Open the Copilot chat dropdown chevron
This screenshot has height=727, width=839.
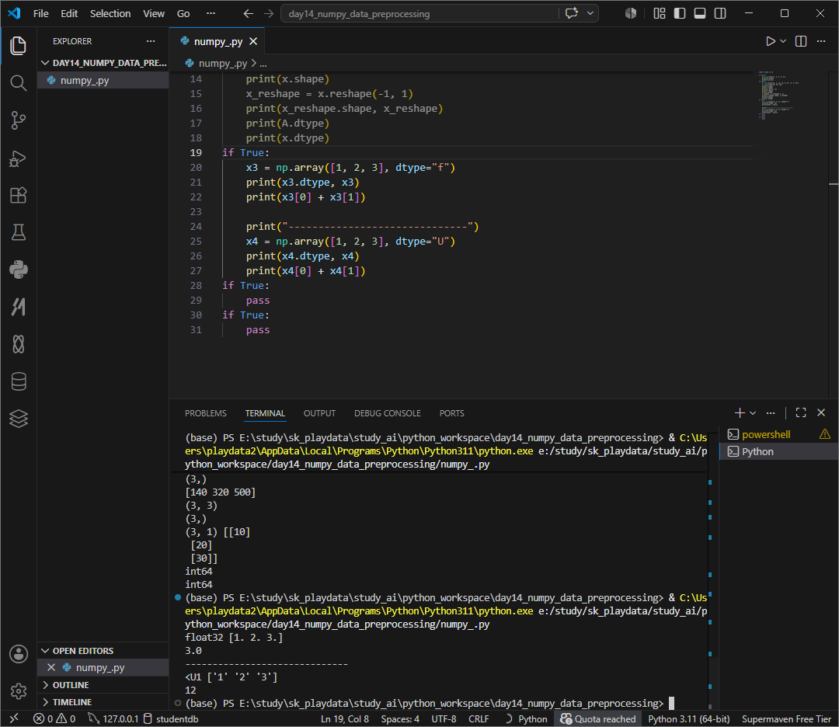[590, 13]
